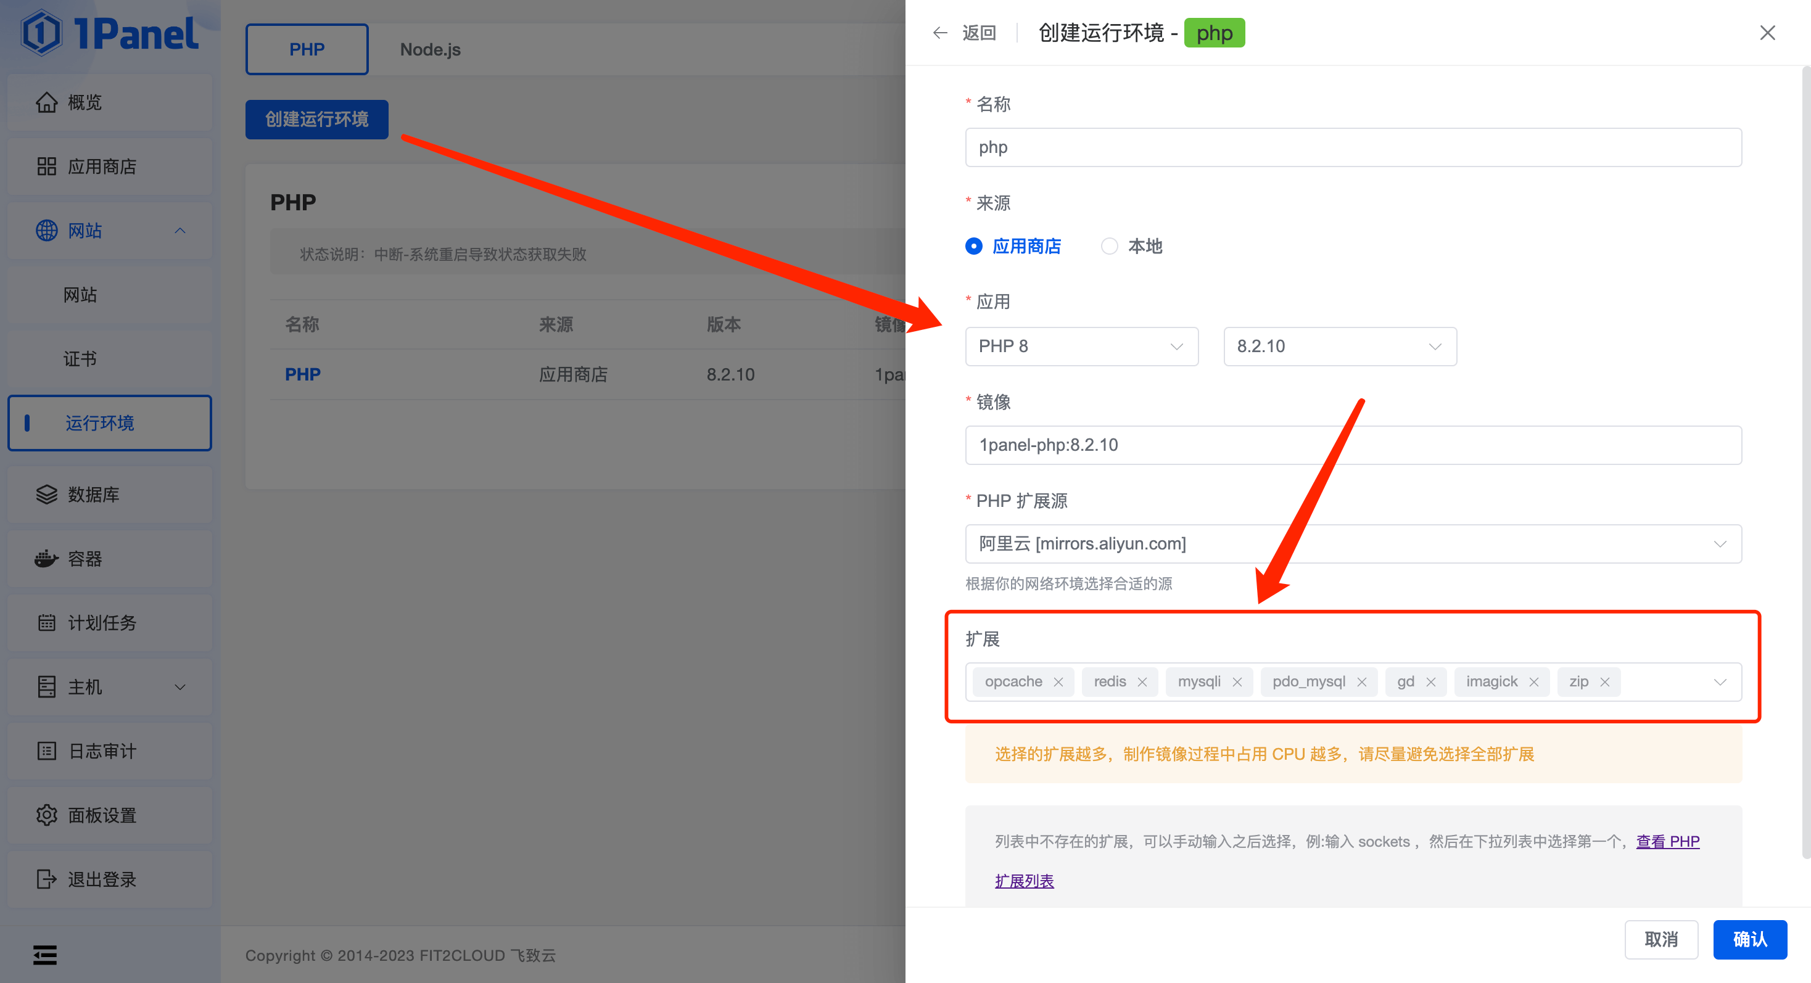Click the 8.2.10 version cell in table
The width and height of the screenshot is (1811, 983).
[730, 374]
